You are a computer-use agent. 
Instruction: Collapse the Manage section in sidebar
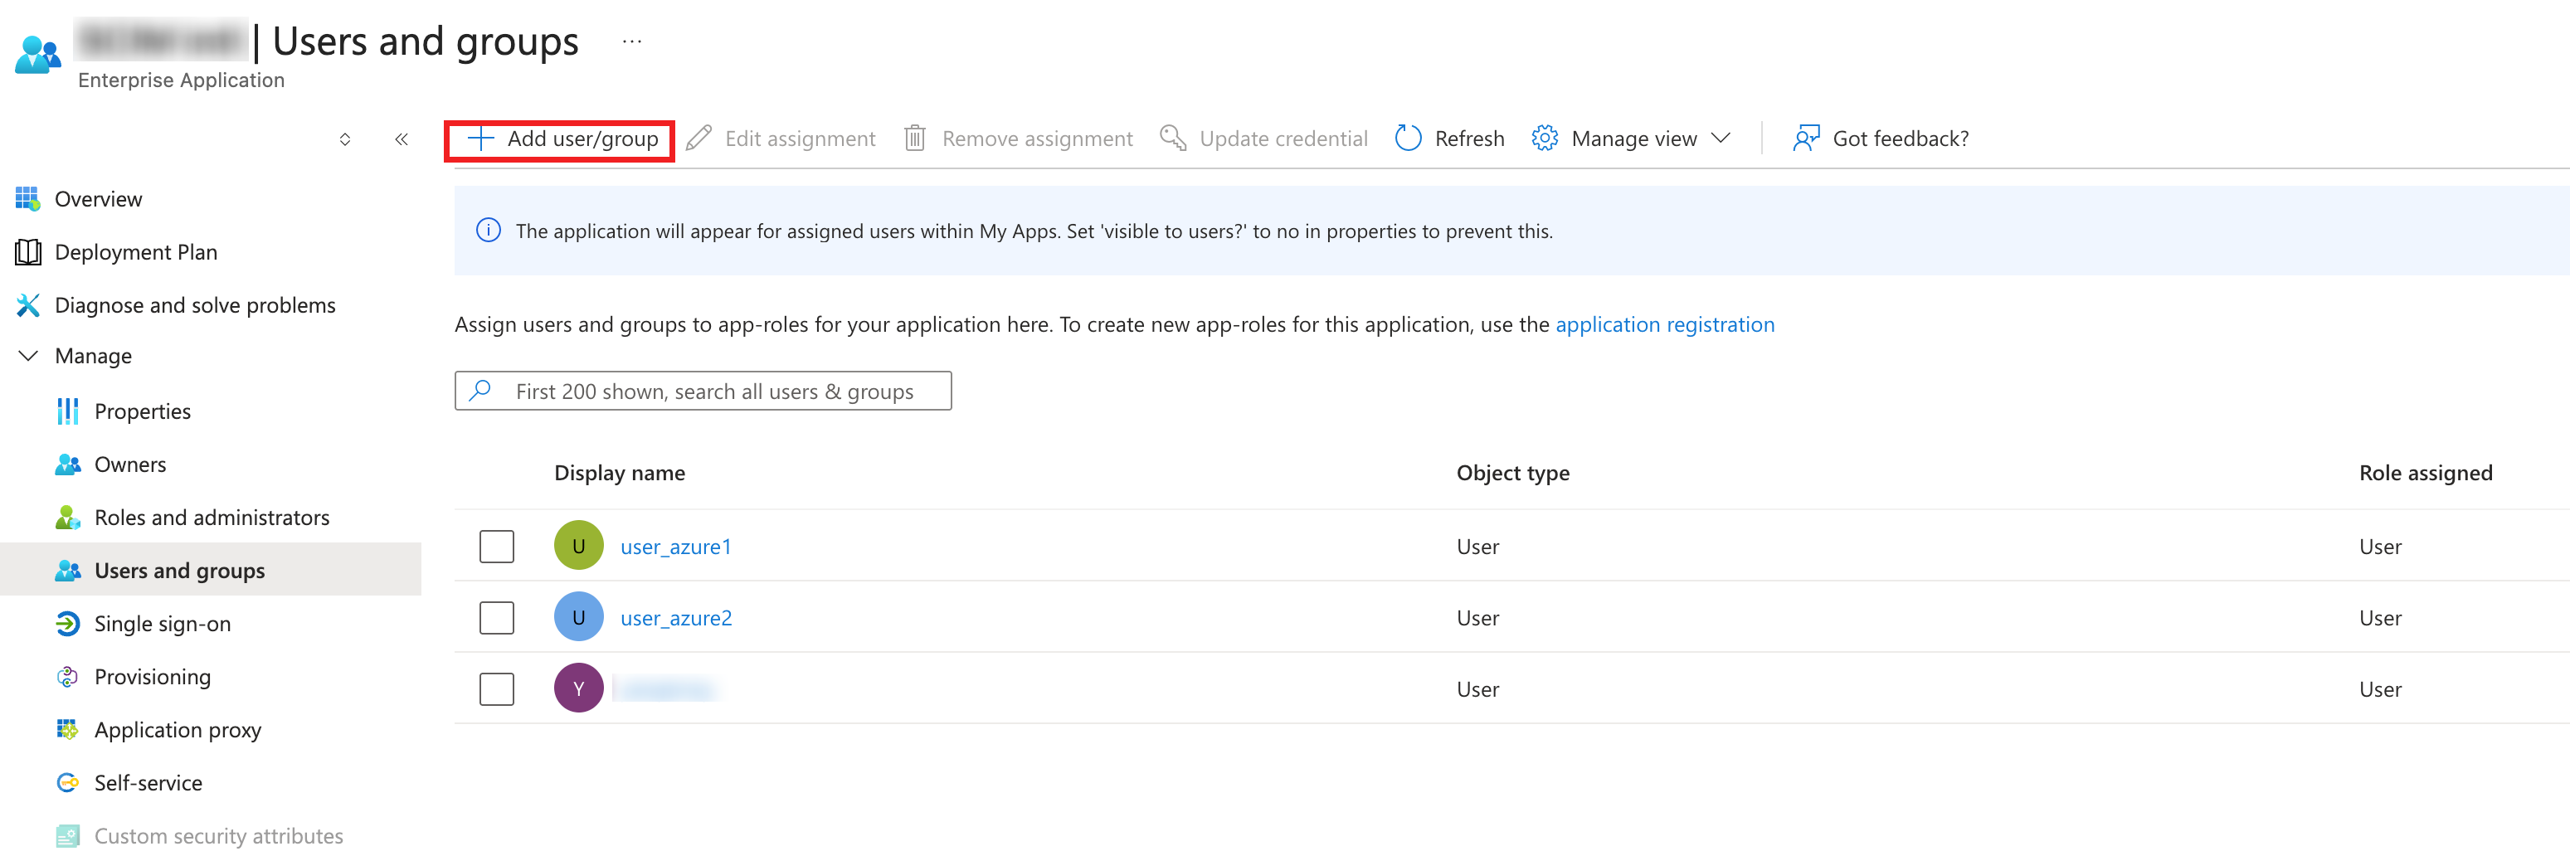(29, 356)
